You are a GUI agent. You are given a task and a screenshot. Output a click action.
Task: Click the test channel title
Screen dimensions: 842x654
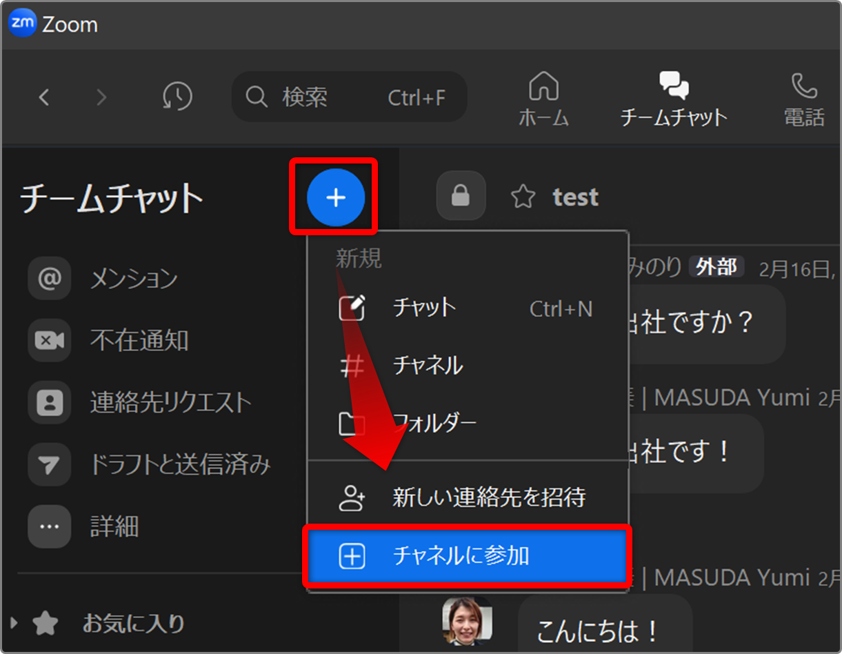click(x=575, y=197)
